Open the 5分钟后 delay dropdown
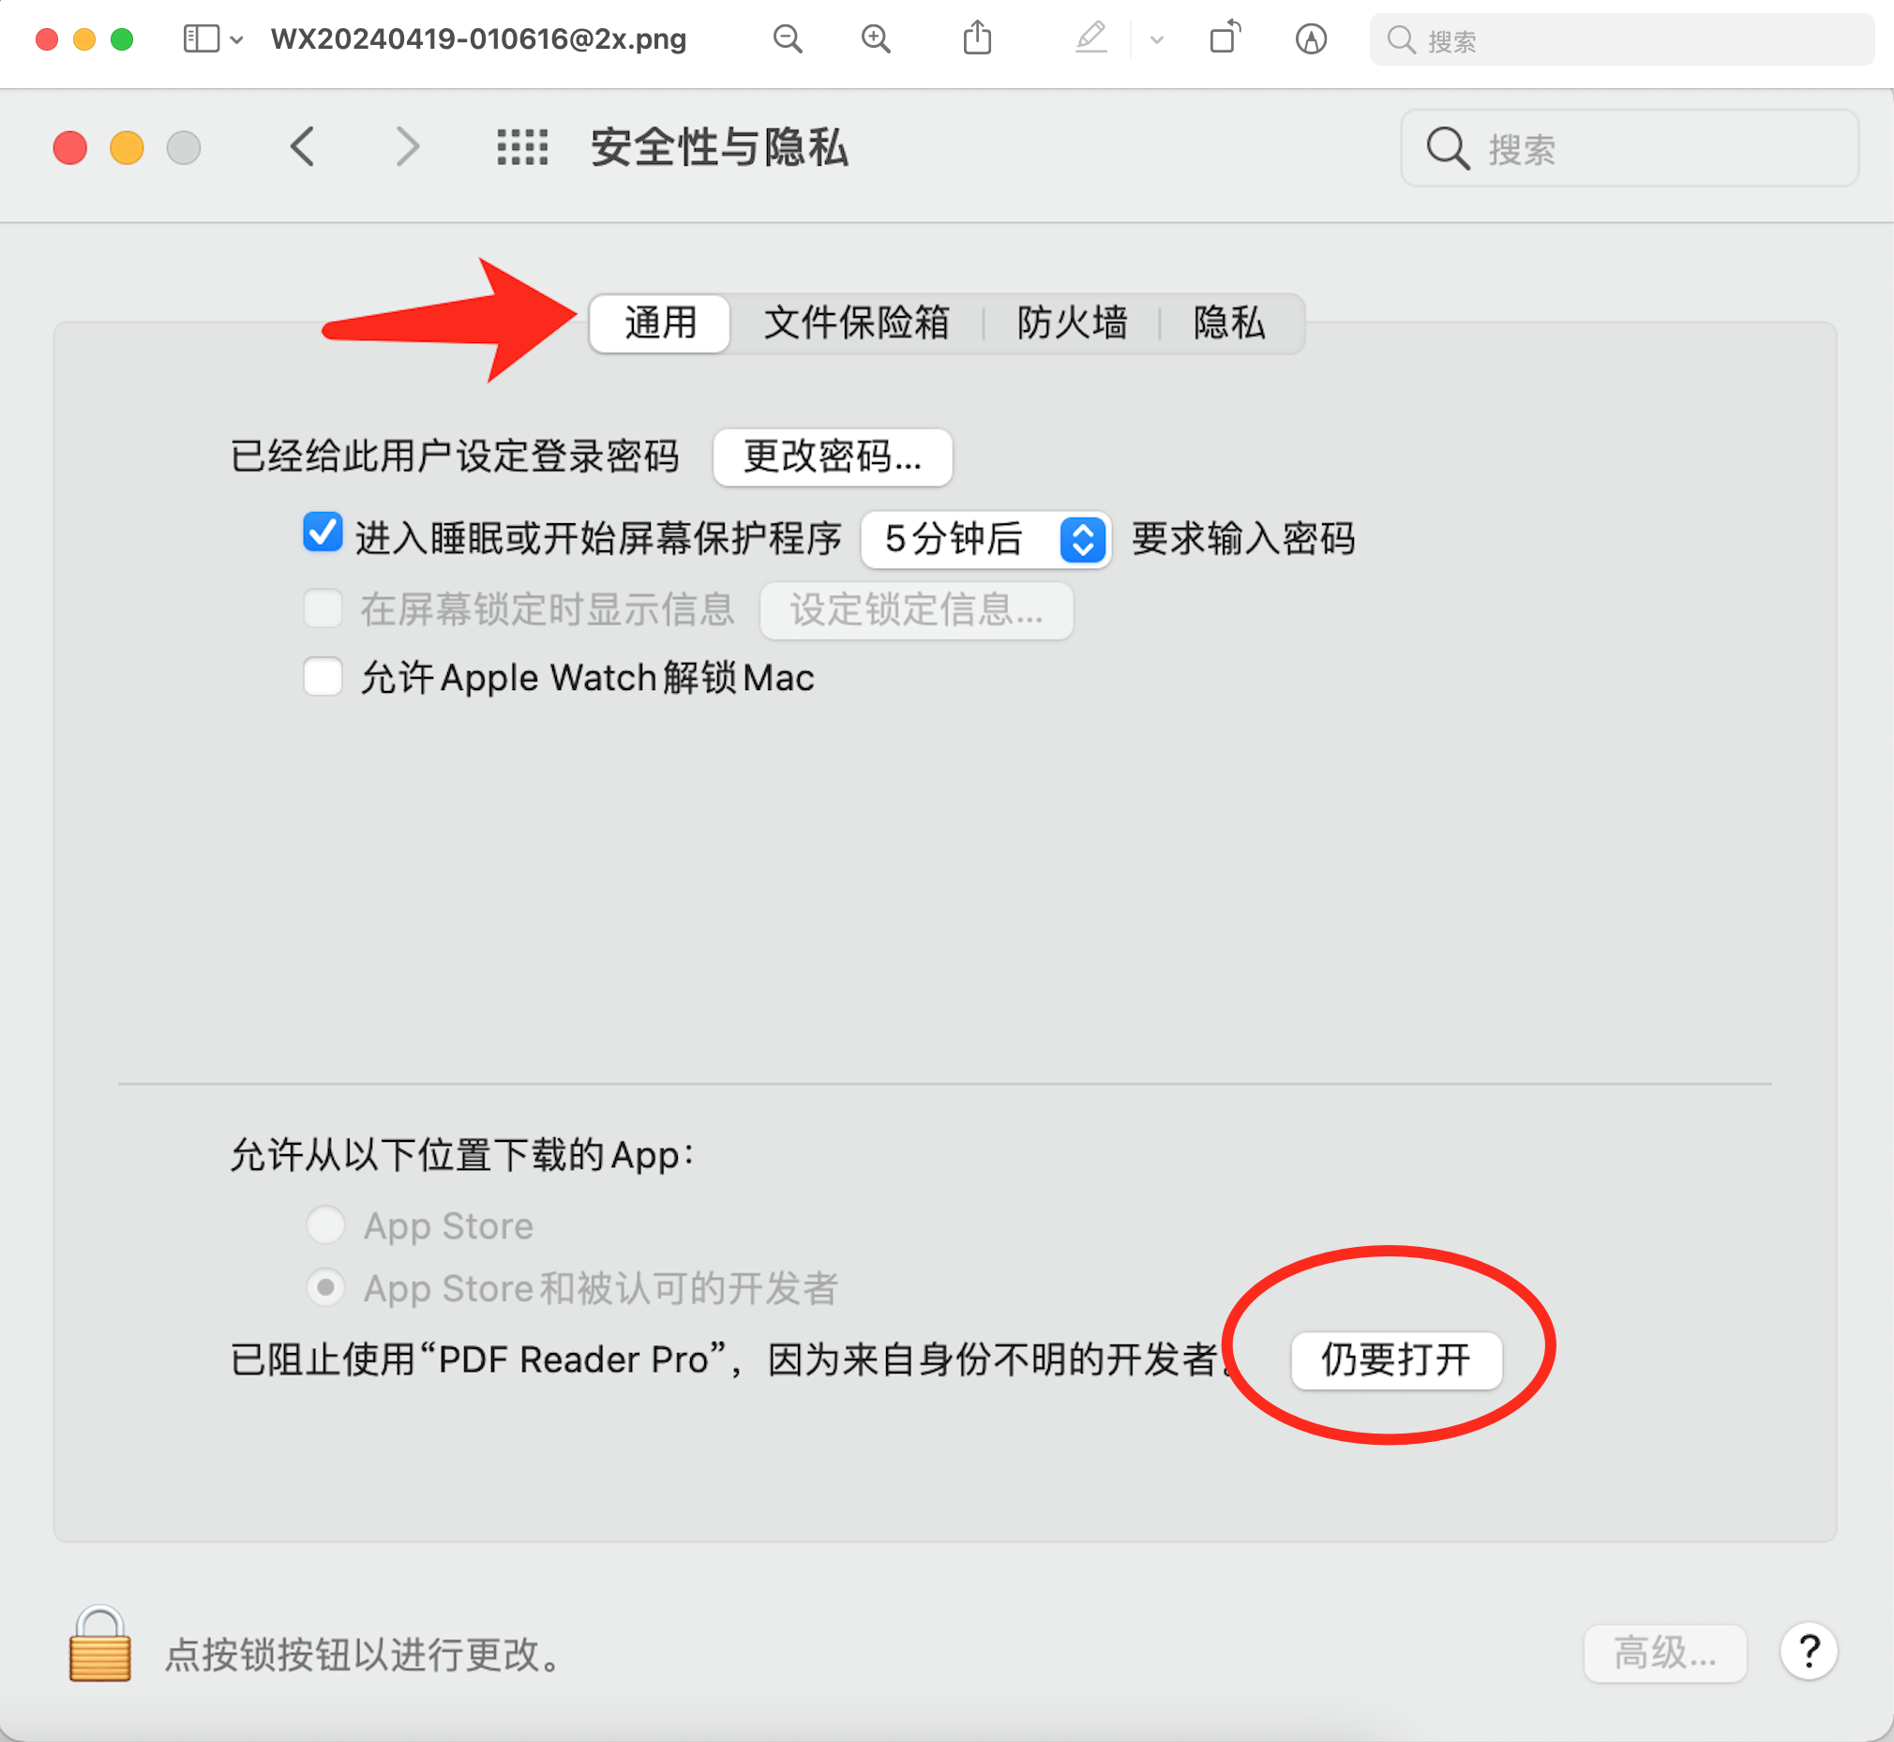The image size is (1894, 1742). [985, 539]
